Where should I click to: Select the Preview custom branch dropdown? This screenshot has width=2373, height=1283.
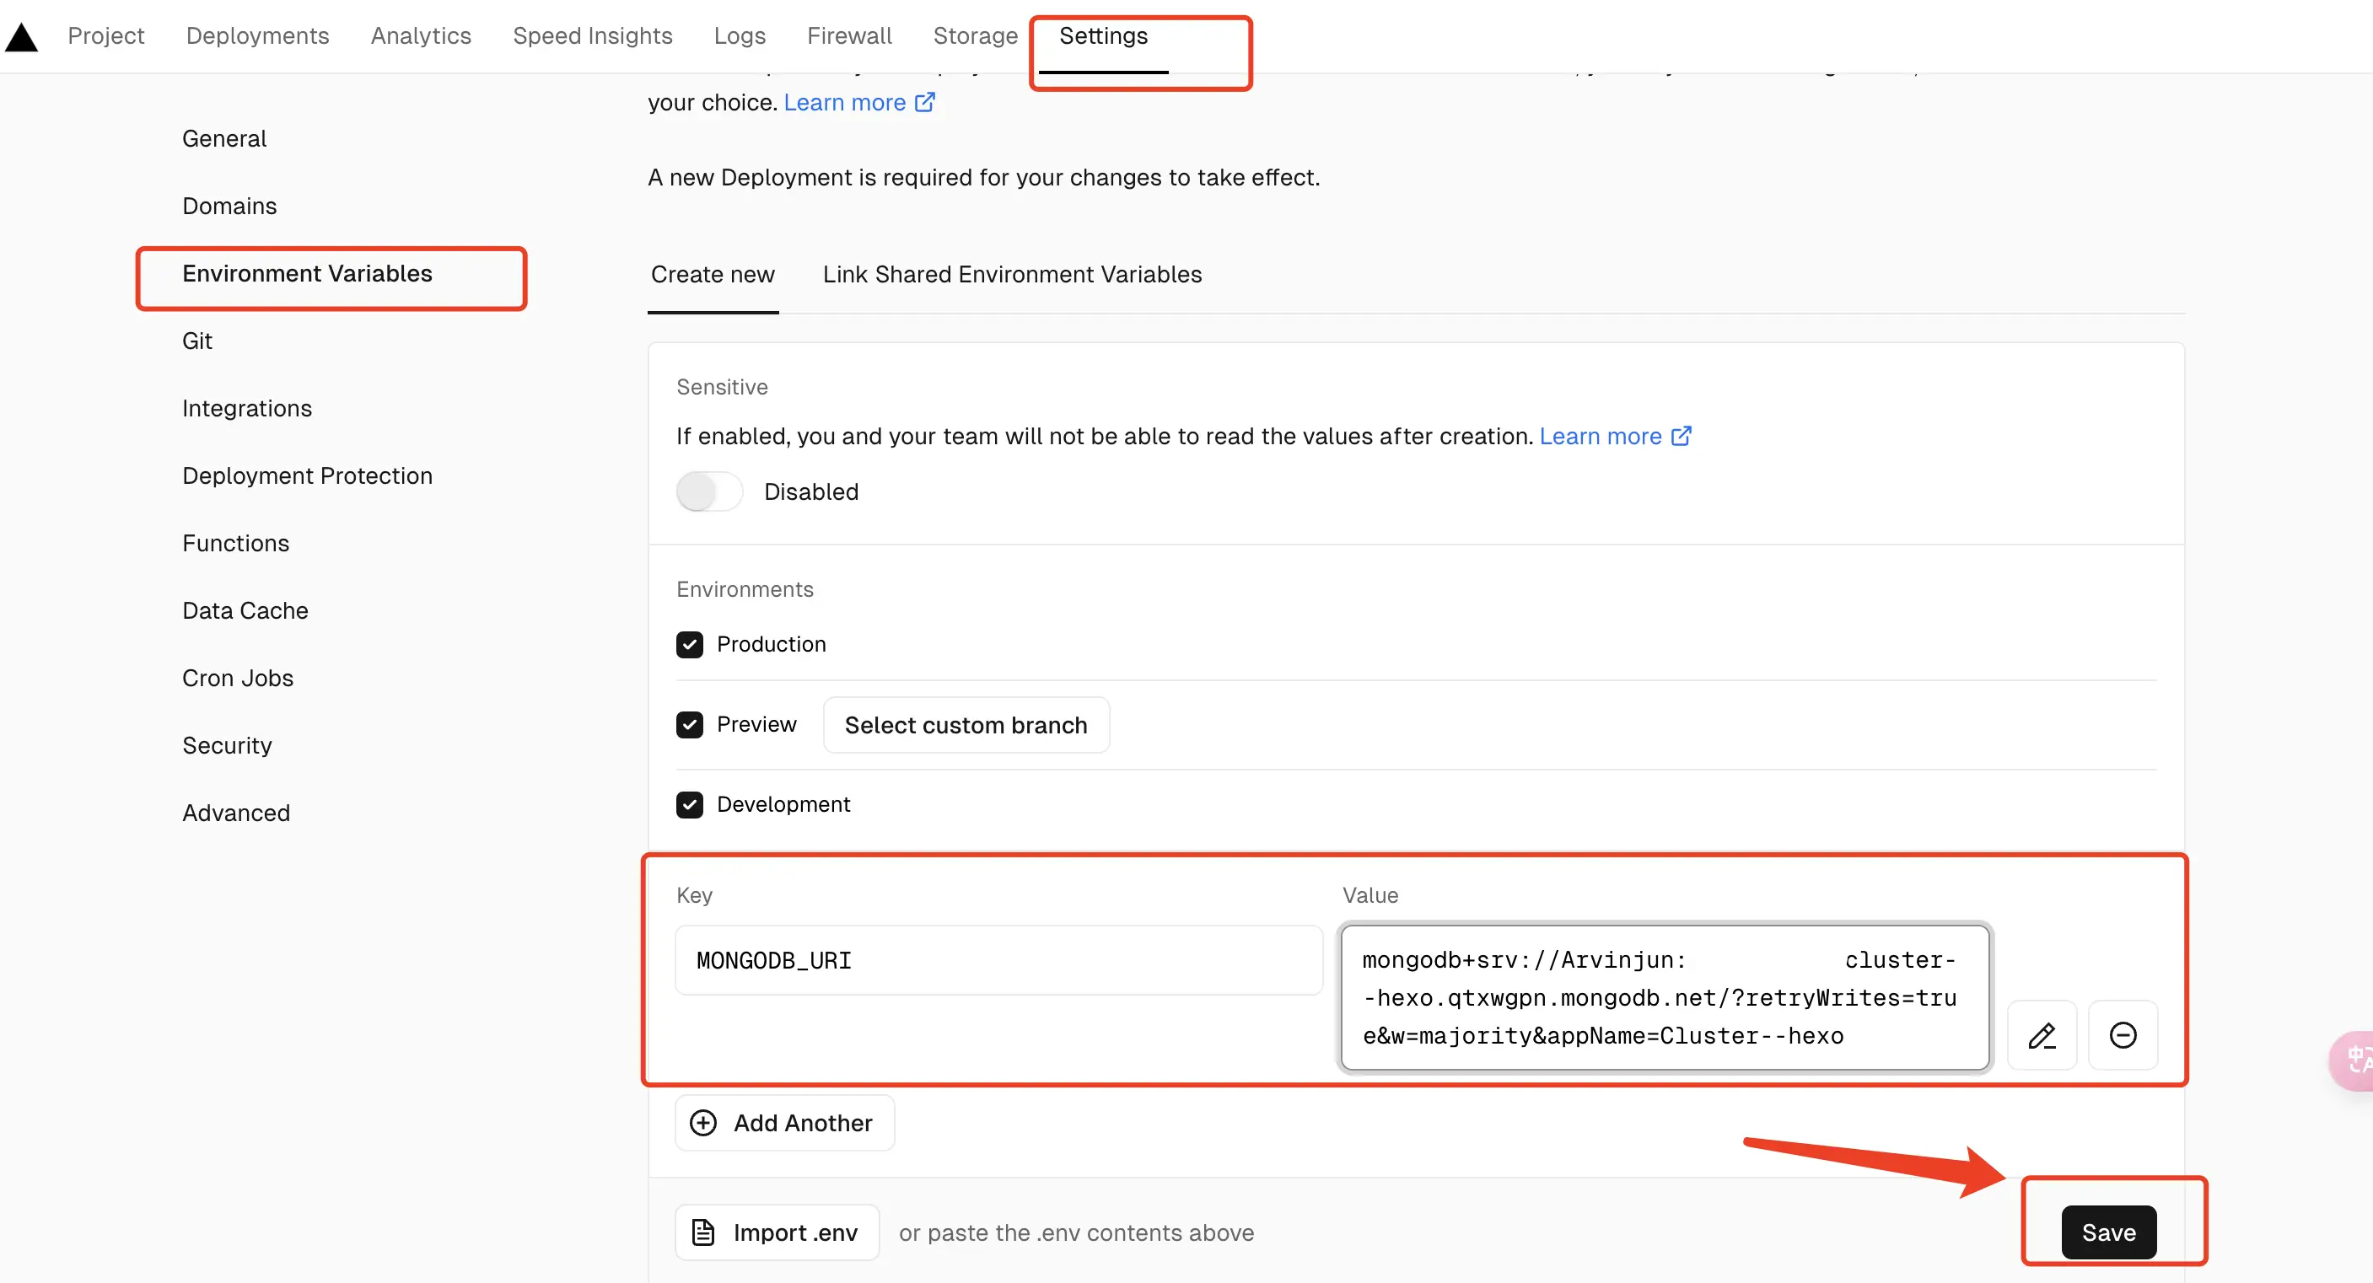point(964,725)
